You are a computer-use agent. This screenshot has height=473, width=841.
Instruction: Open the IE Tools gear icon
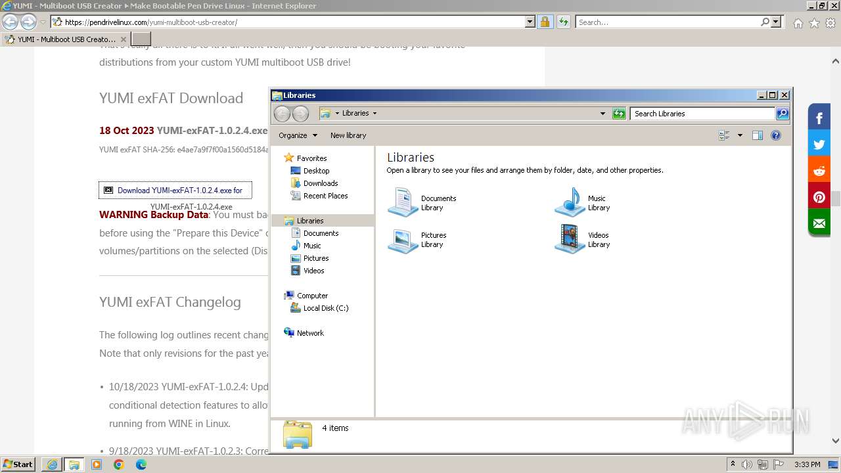click(x=830, y=23)
